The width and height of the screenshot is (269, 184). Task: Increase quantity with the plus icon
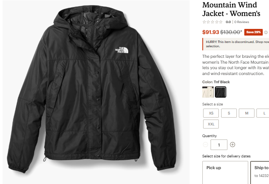pyautogui.click(x=233, y=145)
